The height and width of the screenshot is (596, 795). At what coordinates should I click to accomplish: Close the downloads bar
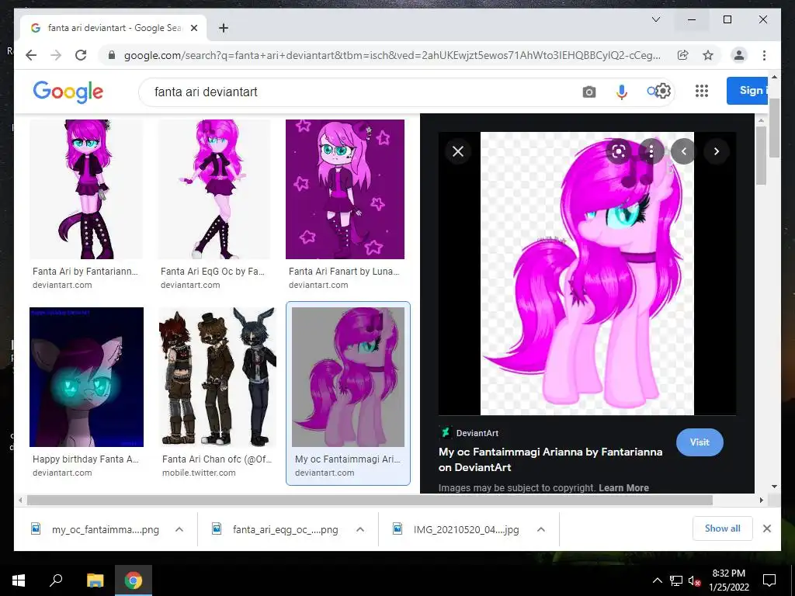coord(766,528)
